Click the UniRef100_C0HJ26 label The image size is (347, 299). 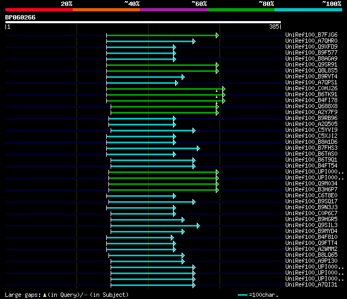(x=311, y=89)
